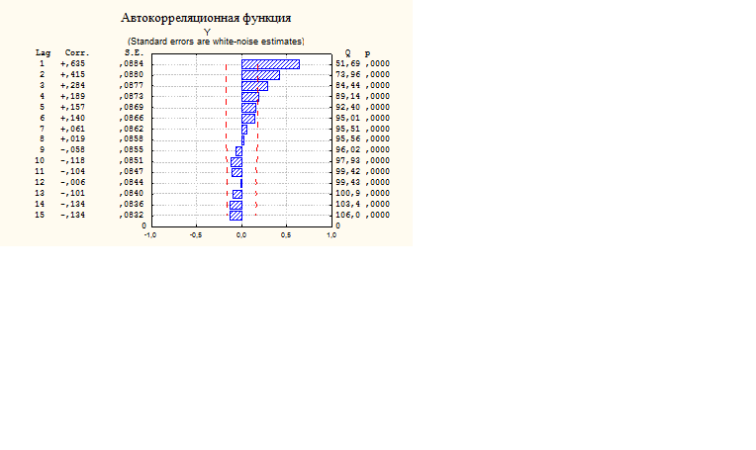Select the standard error ",0855"
This screenshot has height=450, width=756.
(132, 150)
